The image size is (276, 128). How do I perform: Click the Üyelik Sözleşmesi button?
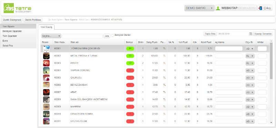tap(12, 20)
